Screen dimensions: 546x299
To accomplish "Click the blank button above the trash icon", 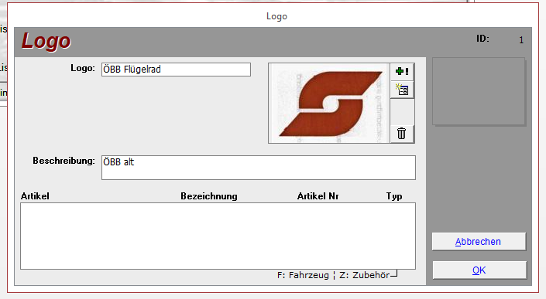I will [x=402, y=112].
